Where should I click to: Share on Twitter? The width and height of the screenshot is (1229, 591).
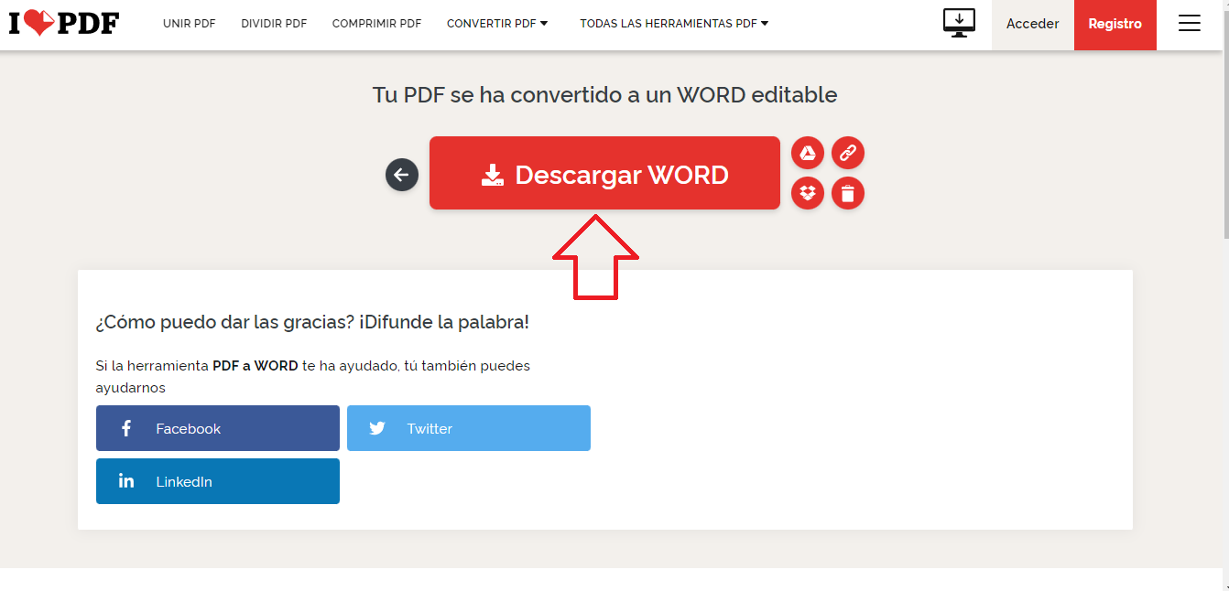pyautogui.click(x=469, y=428)
